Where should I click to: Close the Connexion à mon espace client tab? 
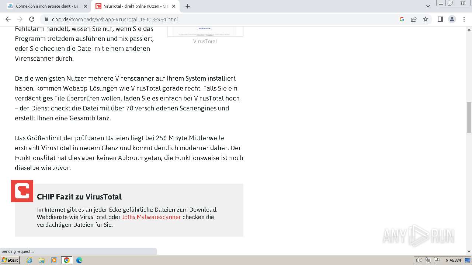[x=86, y=6]
